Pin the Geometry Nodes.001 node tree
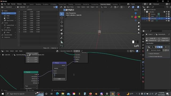Viewport: 171px width, 96px height. tap(82, 51)
